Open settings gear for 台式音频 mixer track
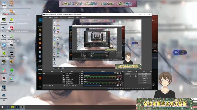Viewport: 197px width, 110px height. [121, 79]
